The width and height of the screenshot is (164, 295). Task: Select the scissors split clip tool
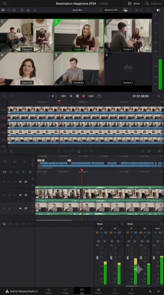coord(17,172)
